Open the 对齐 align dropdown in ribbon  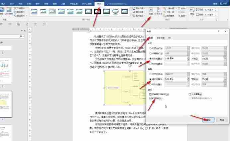click(182, 9)
